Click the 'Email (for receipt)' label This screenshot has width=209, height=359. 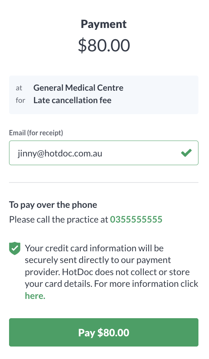36,133
